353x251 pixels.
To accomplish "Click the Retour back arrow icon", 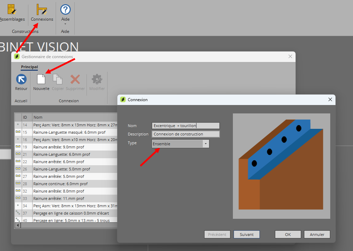I will pos(21,79).
